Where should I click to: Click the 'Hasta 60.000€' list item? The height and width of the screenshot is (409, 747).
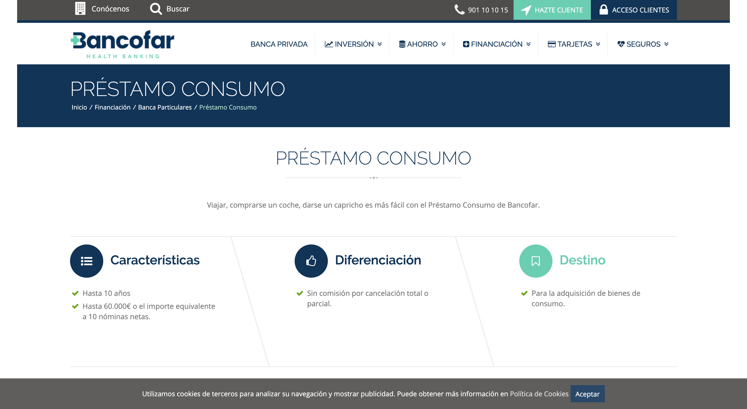pyautogui.click(x=149, y=311)
